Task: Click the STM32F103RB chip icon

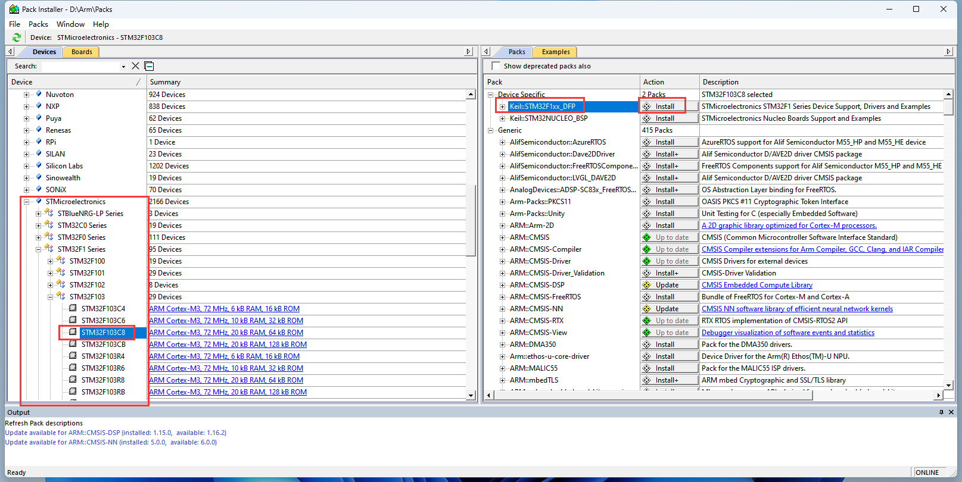Action: click(73, 392)
